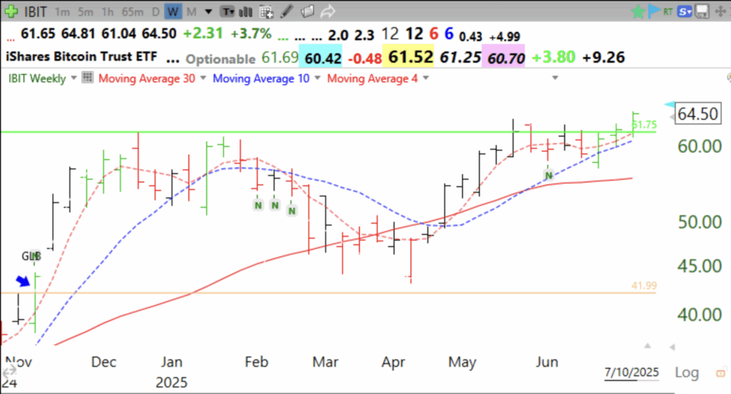731x394 pixels.
Task: Click the third N marker below 55
Action: pos(292,211)
